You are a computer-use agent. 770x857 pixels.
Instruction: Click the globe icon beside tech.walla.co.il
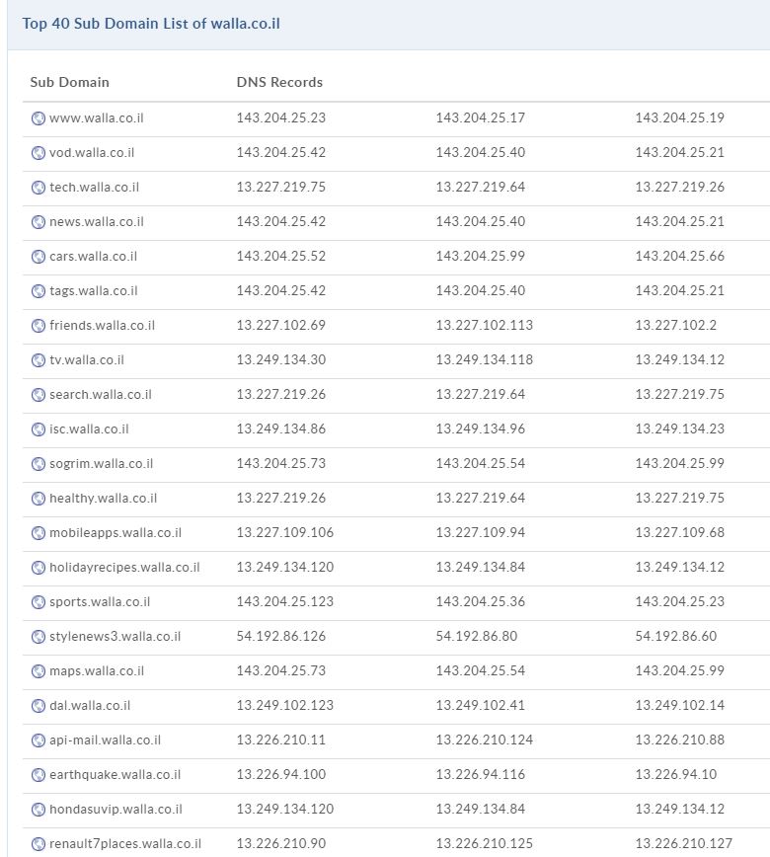point(38,188)
